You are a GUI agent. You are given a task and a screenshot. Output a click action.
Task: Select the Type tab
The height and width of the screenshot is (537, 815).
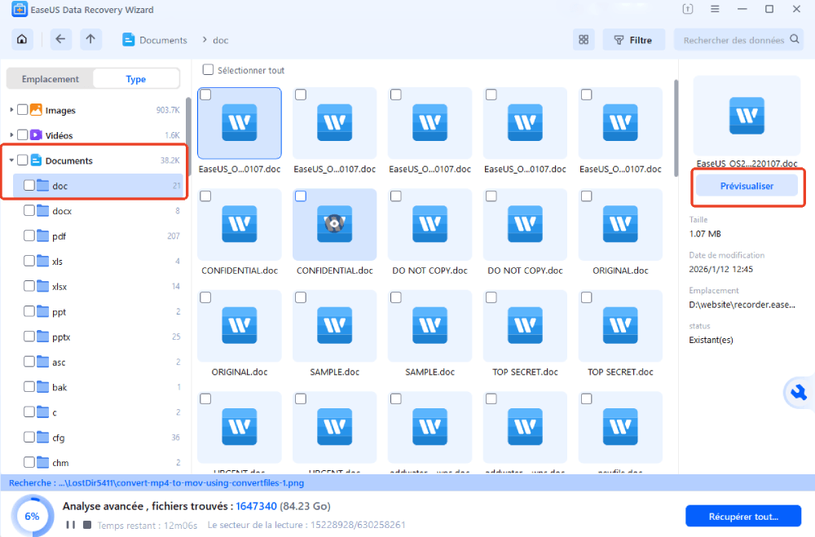[x=135, y=79]
